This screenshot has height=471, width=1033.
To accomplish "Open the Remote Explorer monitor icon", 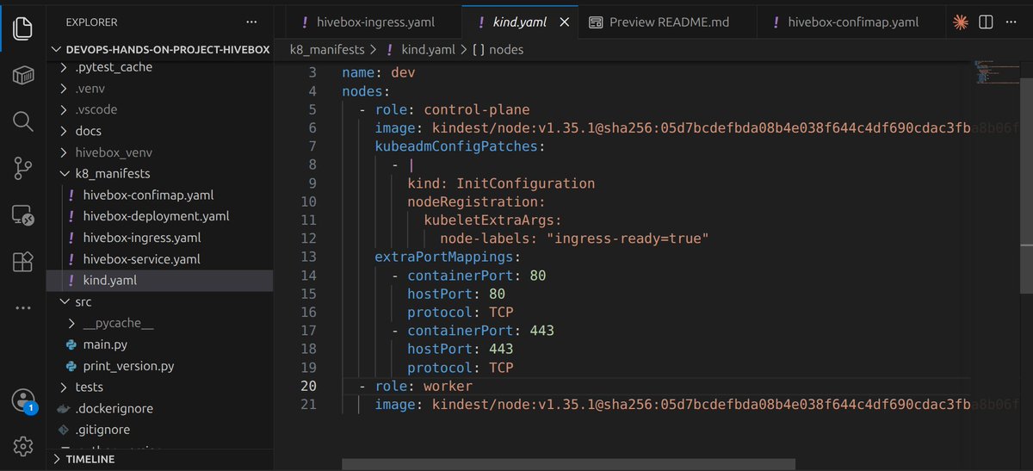I will pos(23,214).
